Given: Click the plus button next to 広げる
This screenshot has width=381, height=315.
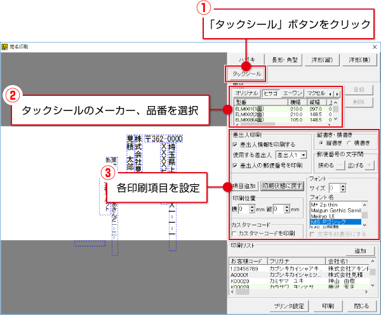Looking at the screenshot, I should click(370, 166).
